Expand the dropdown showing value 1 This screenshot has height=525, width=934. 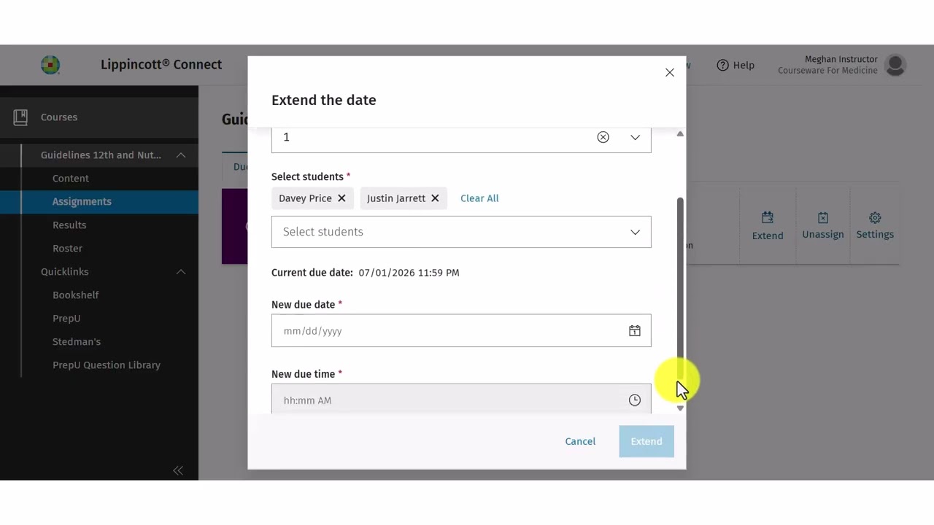click(x=635, y=137)
